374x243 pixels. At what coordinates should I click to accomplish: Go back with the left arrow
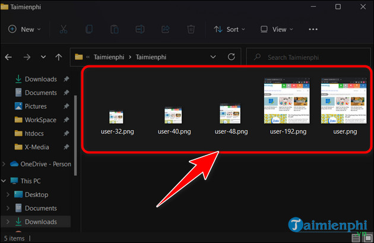(8, 57)
